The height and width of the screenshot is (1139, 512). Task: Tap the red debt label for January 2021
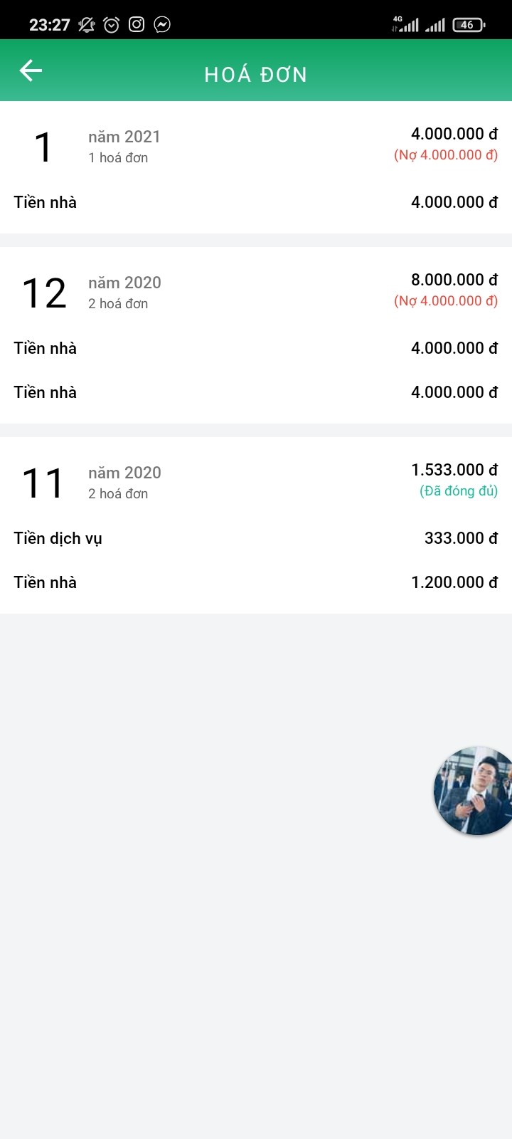[446, 155]
